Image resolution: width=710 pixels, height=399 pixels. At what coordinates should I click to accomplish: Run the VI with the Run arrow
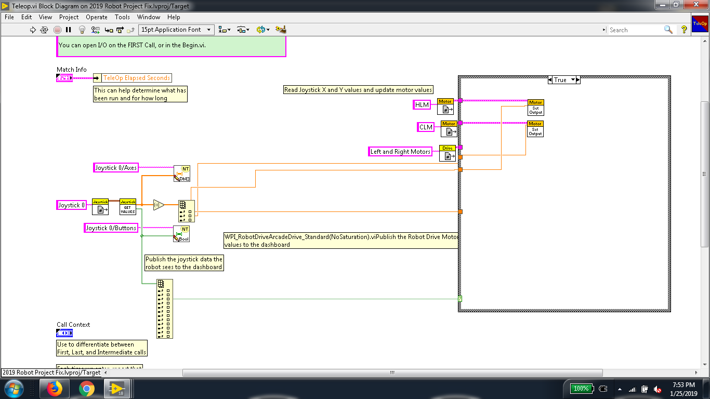coord(33,30)
